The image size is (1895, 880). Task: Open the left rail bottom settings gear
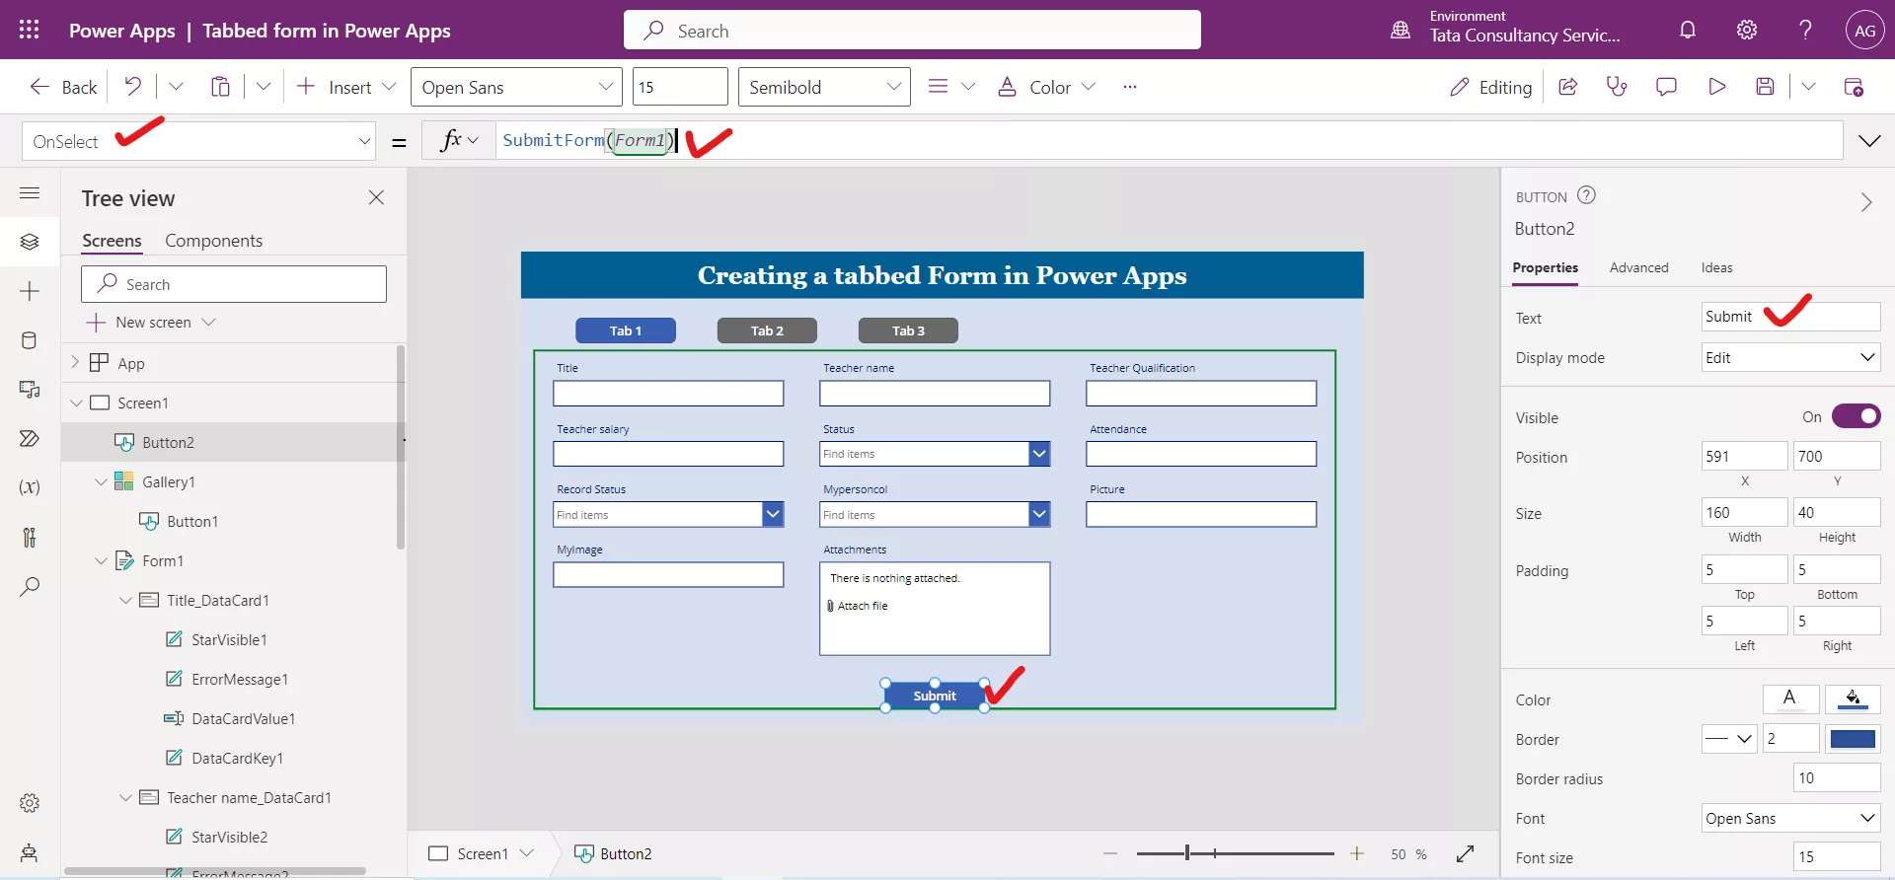click(30, 803)
